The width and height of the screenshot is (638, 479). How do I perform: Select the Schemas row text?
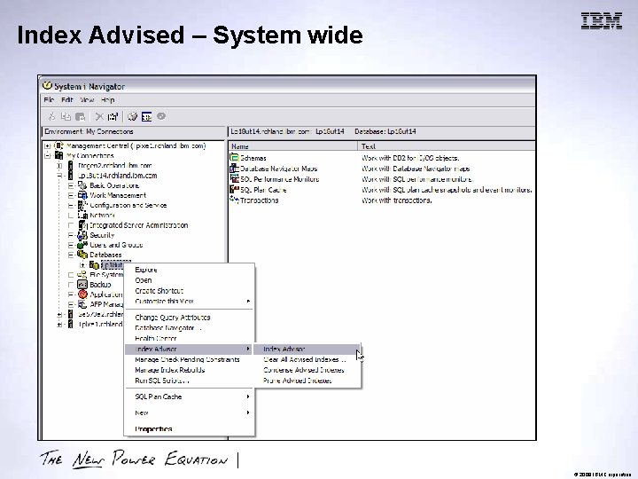coord(253,158)
